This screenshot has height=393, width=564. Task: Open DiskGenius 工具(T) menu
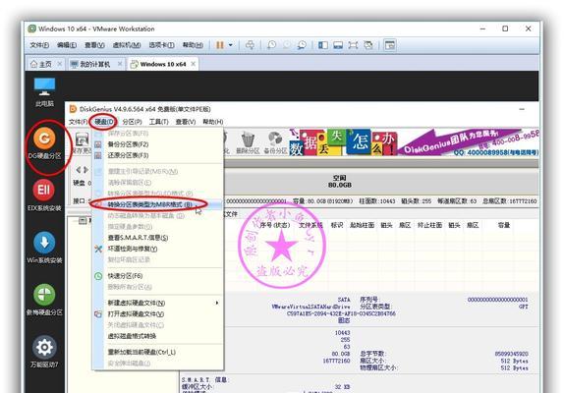(x=158, y=122)
